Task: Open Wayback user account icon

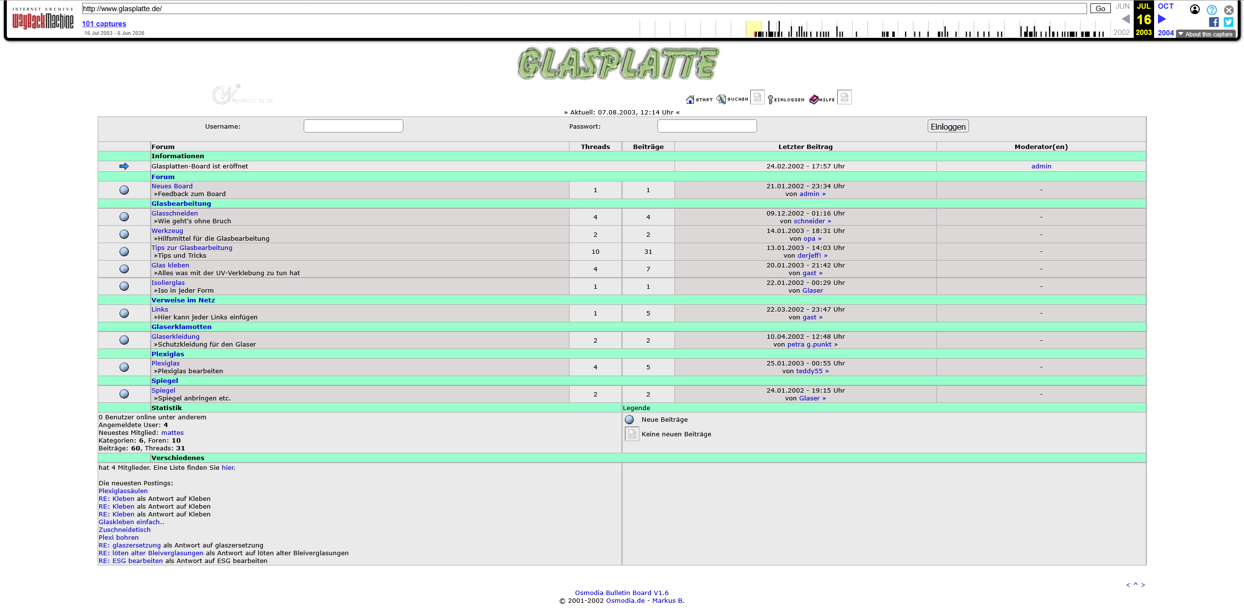Action: pyautogui.click(x=1195, y=9)
